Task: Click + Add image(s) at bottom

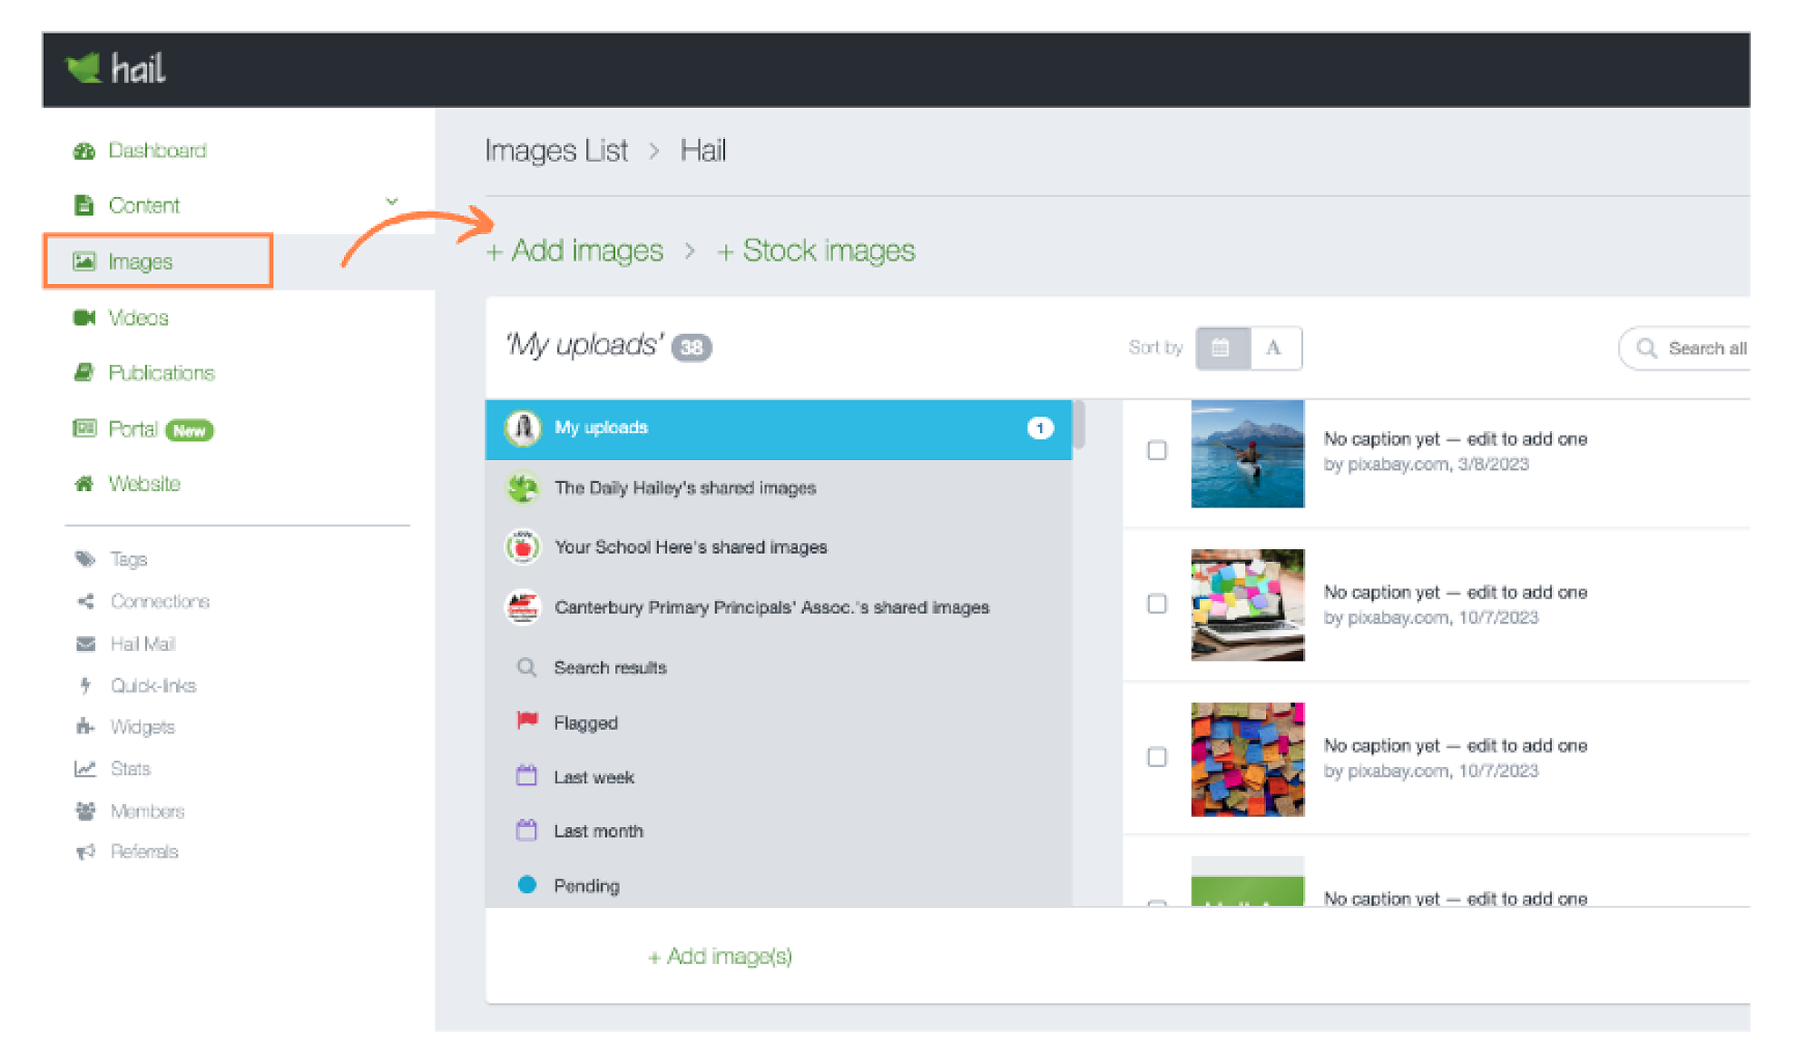Action: (720, 956)
